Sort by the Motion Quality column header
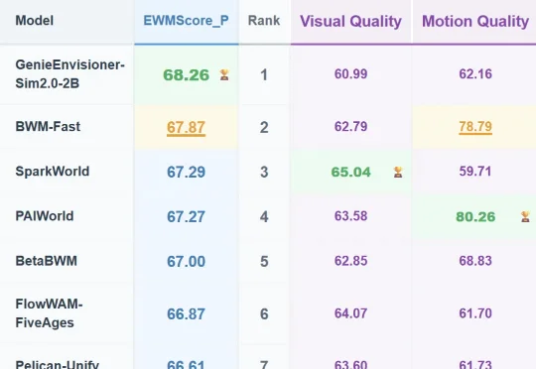Viewport: 536px width, 369px height. tap(475, 21)
